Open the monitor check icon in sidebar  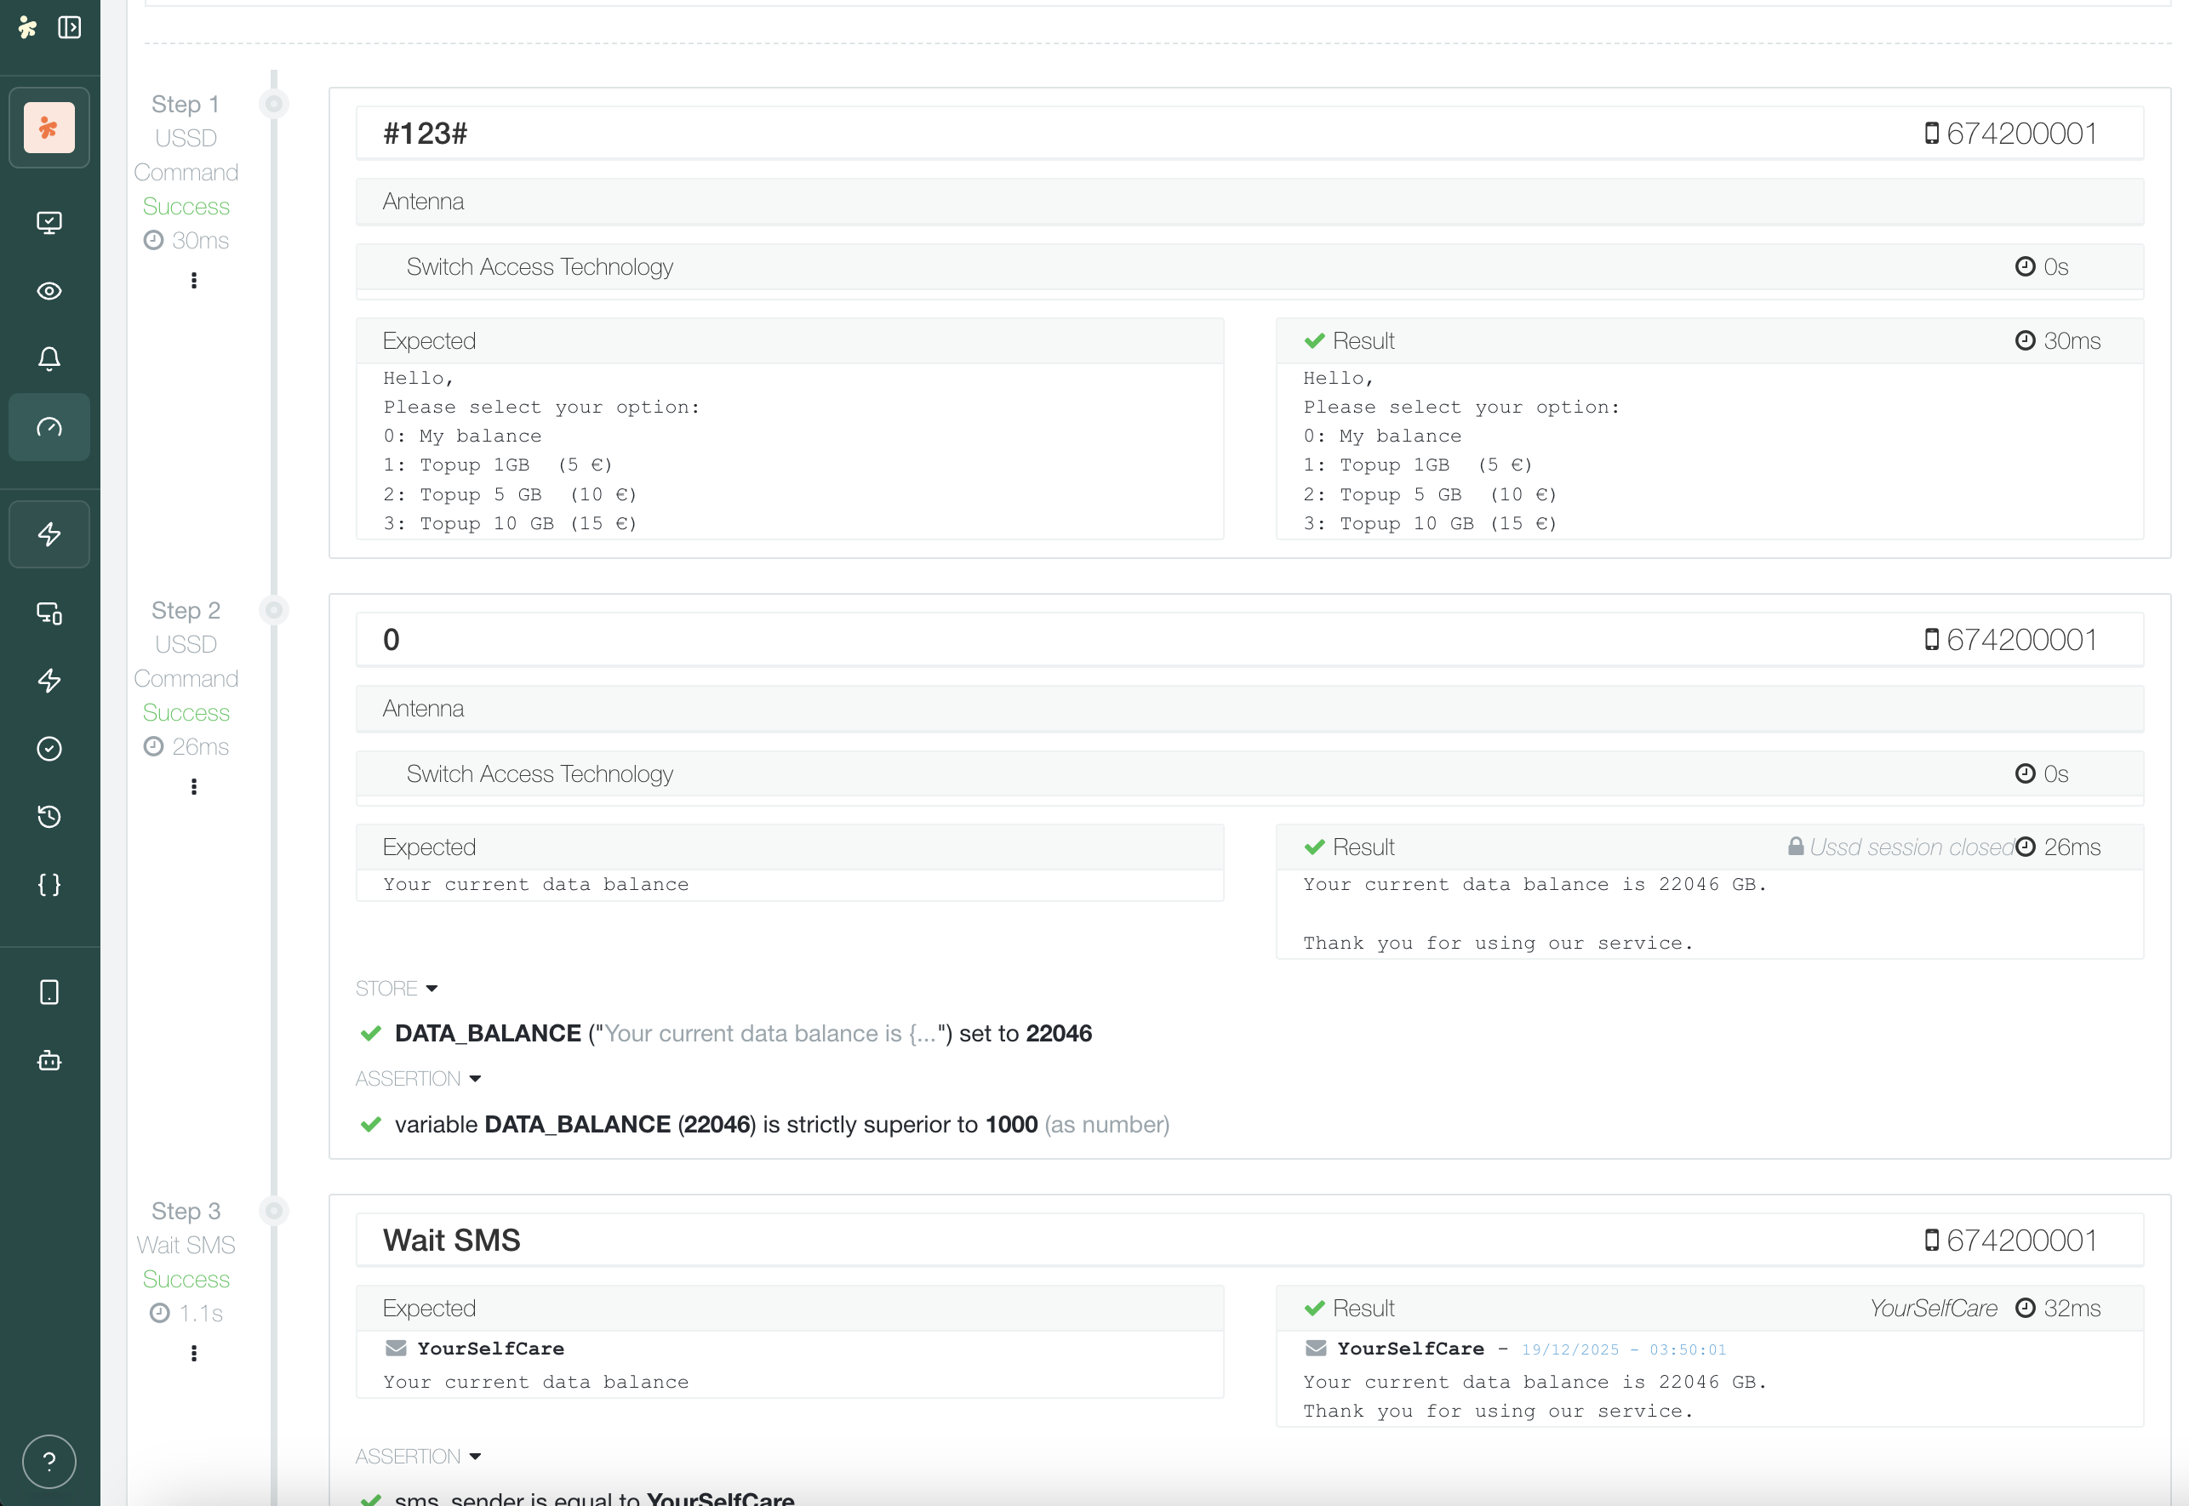coord(49,223)
